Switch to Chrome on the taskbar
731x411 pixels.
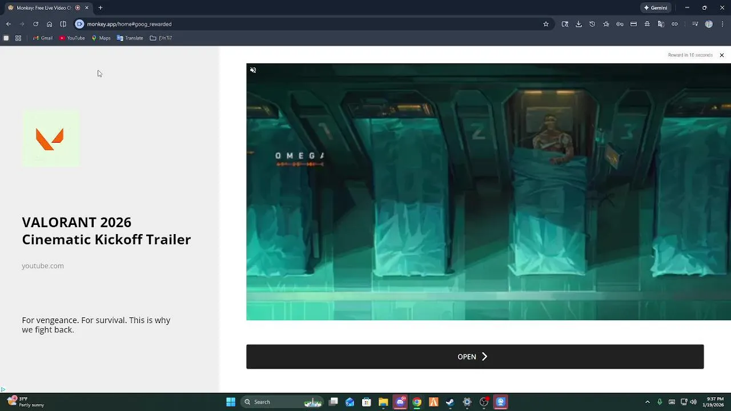pyautogui.click(x=417, y=402)
